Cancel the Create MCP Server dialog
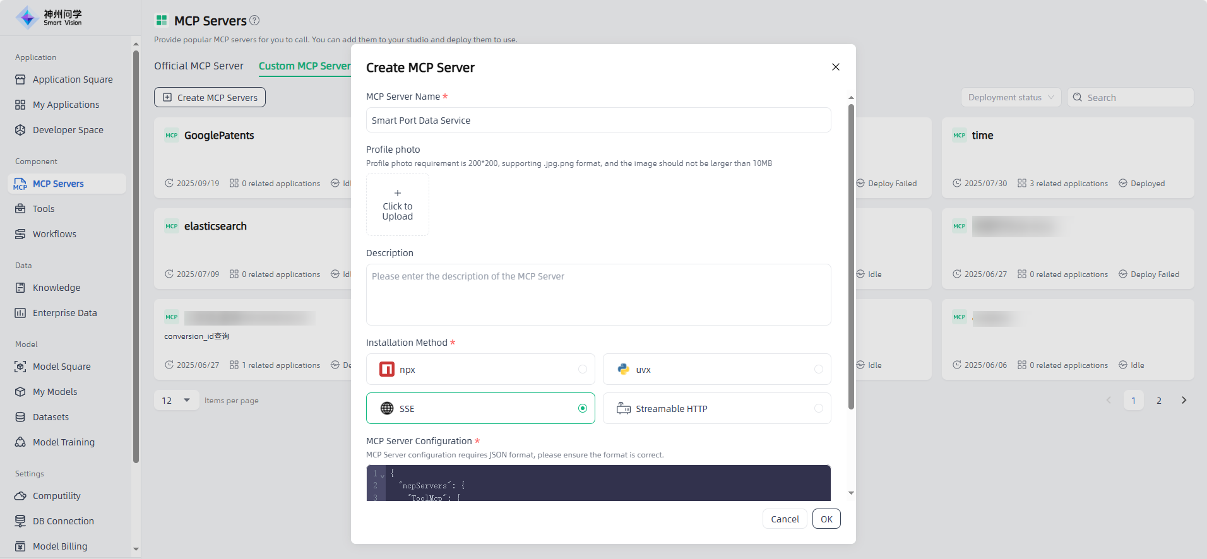 (784, 519)
